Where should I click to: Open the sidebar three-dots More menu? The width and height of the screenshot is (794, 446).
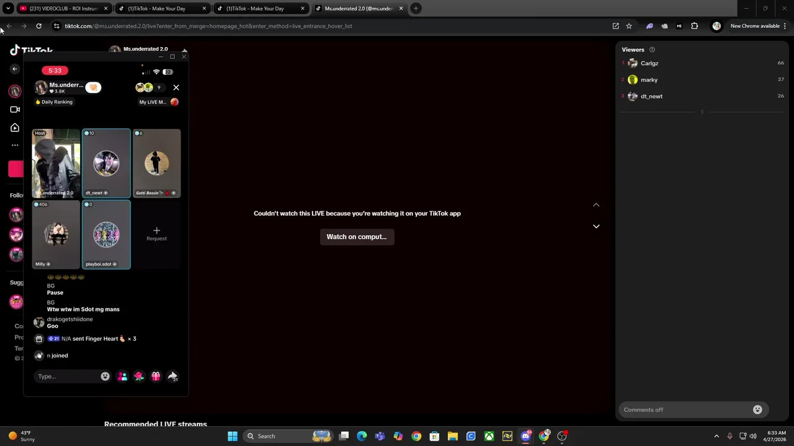pyautogui.click(x=15, y=145)
